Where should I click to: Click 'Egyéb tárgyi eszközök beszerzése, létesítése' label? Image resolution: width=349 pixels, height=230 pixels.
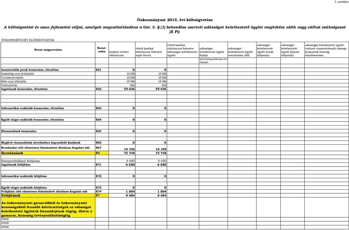tap(33, 120)
